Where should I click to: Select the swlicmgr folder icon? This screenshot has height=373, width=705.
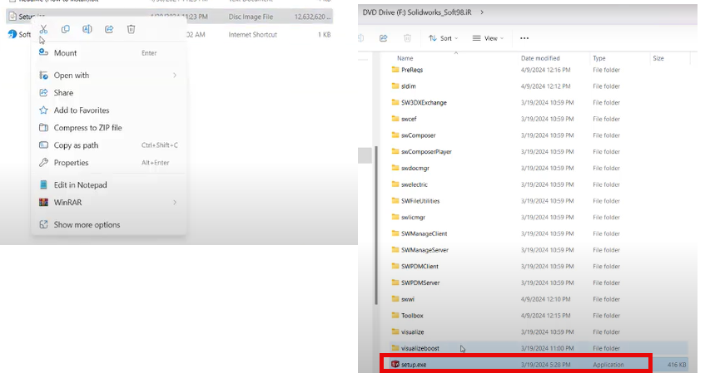[395, 217]
